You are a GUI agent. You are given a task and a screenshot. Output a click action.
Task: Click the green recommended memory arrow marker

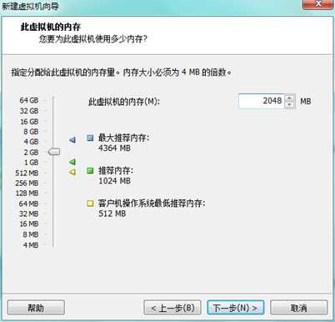(x=72, y=162)
